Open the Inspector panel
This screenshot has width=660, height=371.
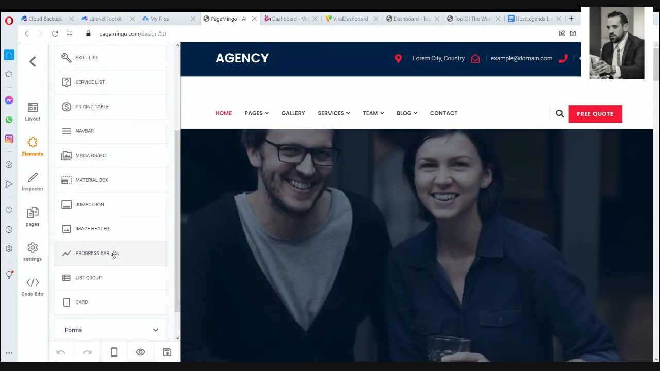pyautogui.click(x=32, y=182)
